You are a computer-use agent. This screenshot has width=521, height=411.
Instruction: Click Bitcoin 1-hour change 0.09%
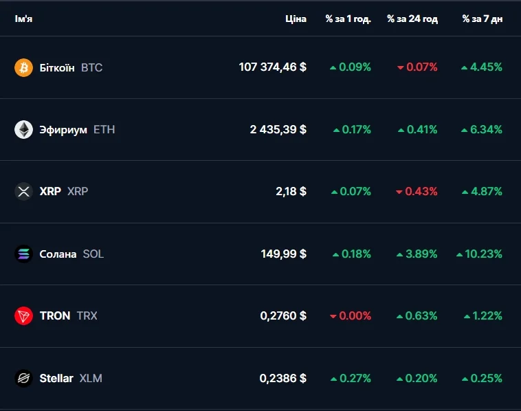pyautogui.click(x=351, y=67)
